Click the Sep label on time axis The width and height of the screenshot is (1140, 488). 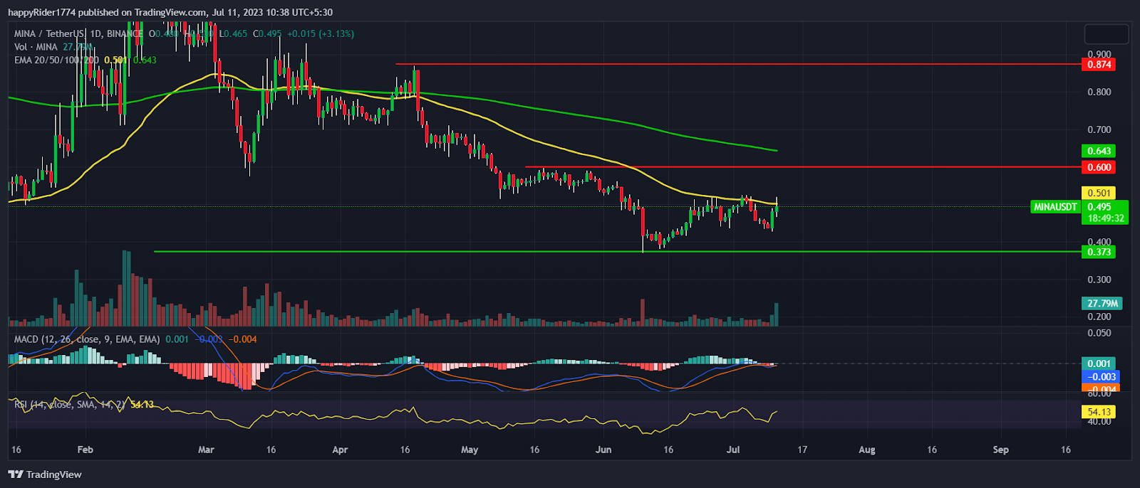(1001, 450)
